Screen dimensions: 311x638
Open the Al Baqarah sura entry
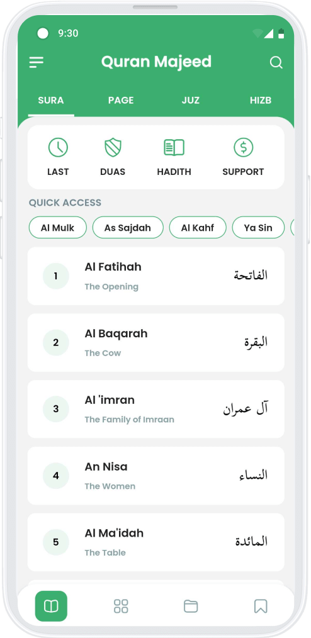coord(156,343)
